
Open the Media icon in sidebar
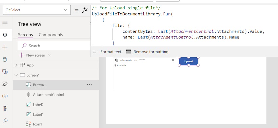click(5, 72)
